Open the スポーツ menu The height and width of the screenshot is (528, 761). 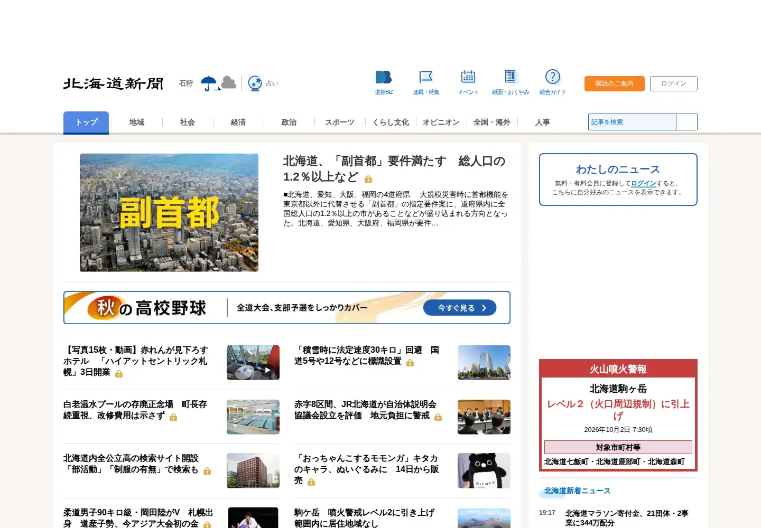click(x=340, y=122)
